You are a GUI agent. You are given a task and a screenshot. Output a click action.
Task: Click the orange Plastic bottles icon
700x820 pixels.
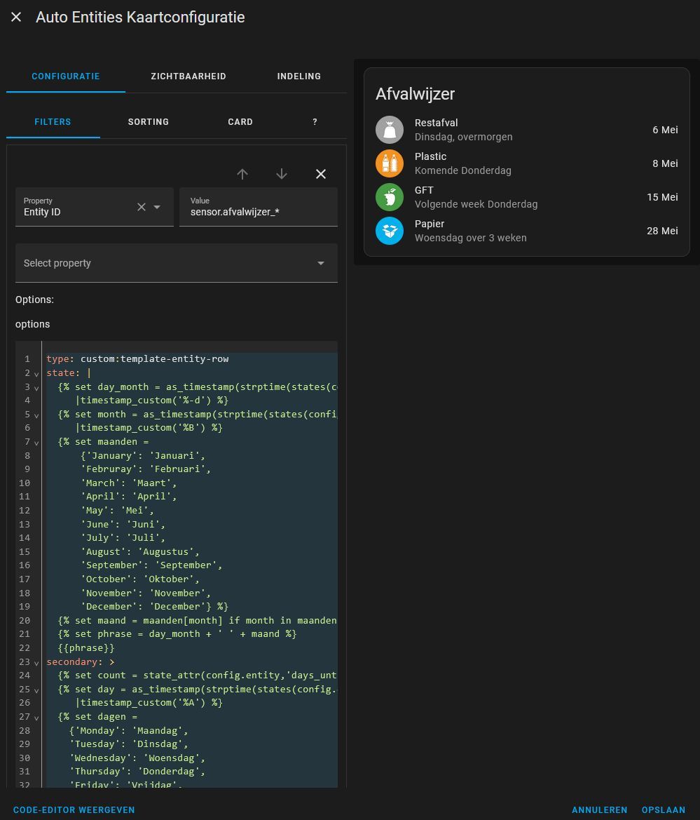[x=390, y=163]
